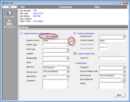Viewport: 130px width, 102px height.
Task: Click the Cycle P.O. input field
Action: (112, 58)
